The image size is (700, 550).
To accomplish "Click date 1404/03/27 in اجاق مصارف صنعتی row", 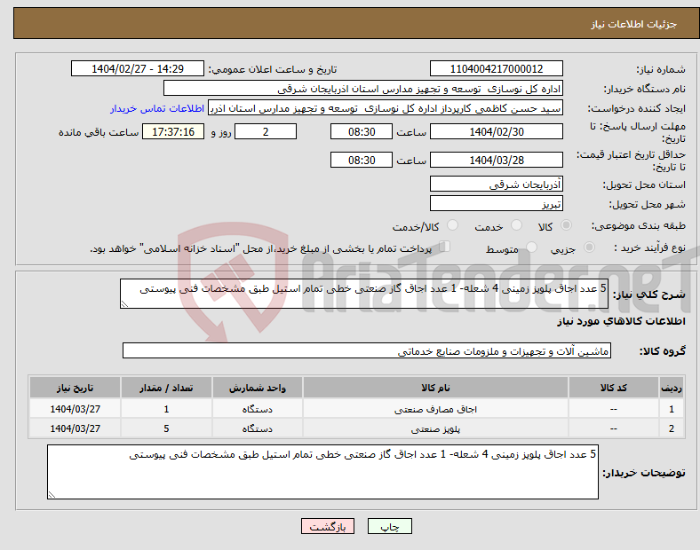I will tap(75, 409).
